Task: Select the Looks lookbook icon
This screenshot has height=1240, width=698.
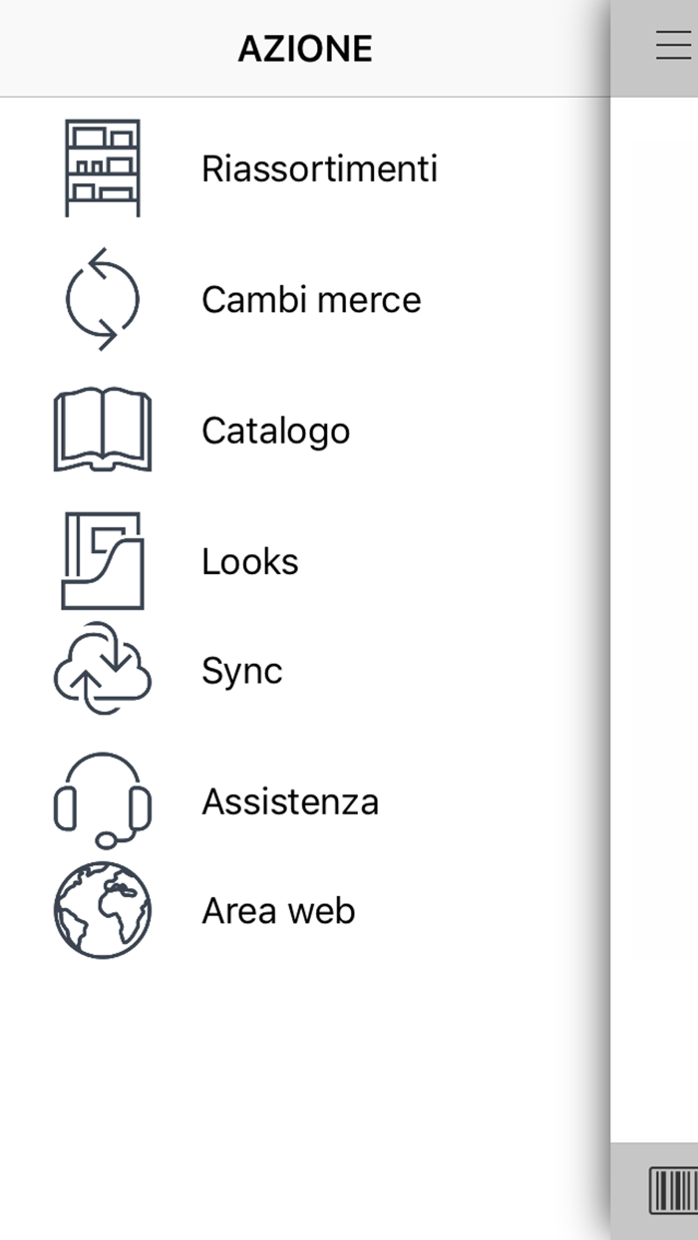Action: (103, 560)
